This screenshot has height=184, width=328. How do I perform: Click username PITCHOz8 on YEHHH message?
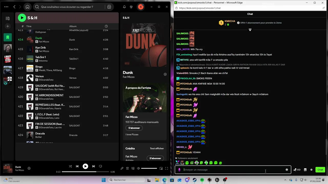[x=186, y=152]
